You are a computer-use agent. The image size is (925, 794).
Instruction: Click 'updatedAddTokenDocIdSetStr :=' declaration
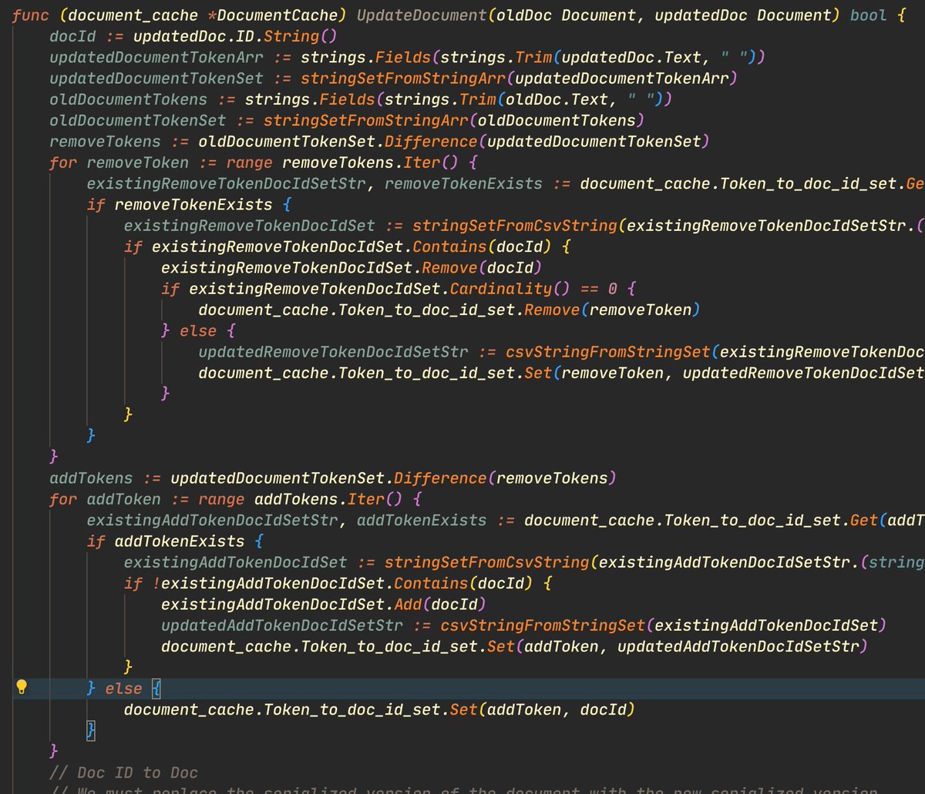(x=296, y=625)
